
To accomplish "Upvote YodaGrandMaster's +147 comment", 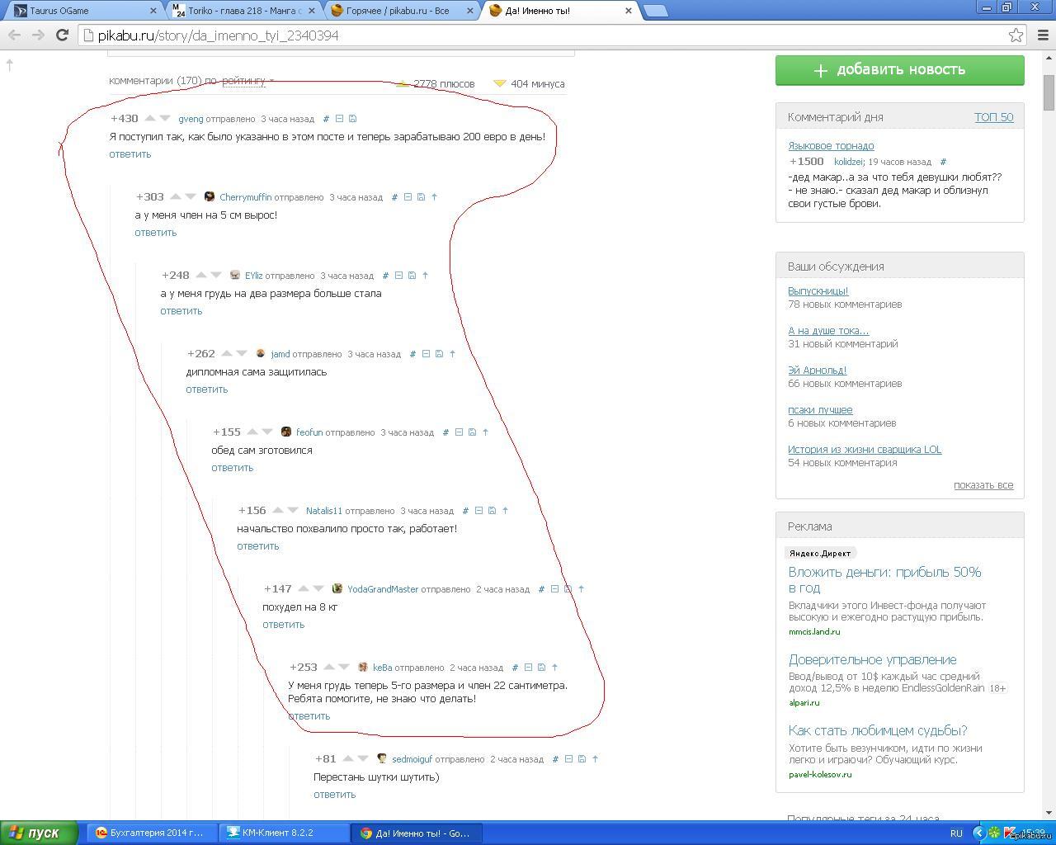I will (x=303, y=589).
